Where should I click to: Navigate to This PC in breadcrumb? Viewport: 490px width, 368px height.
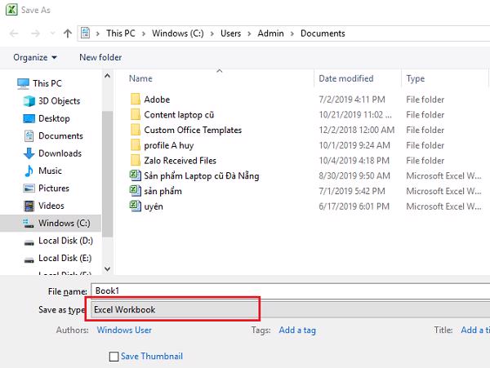[121, 33]
